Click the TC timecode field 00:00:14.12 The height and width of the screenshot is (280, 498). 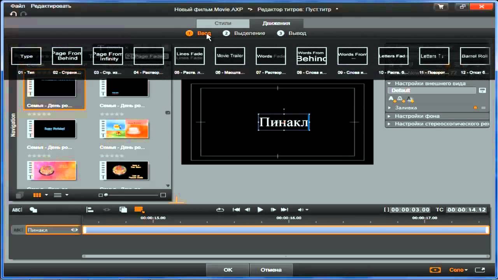pyautogui.click(x=466, y=210)
